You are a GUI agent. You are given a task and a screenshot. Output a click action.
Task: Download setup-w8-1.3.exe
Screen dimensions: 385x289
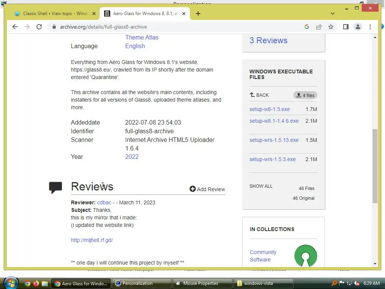[x=270, y=109]
